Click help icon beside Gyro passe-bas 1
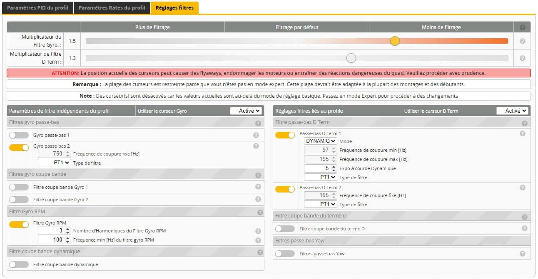The width and height of the screenshot is (538, 279). (256, 135)
